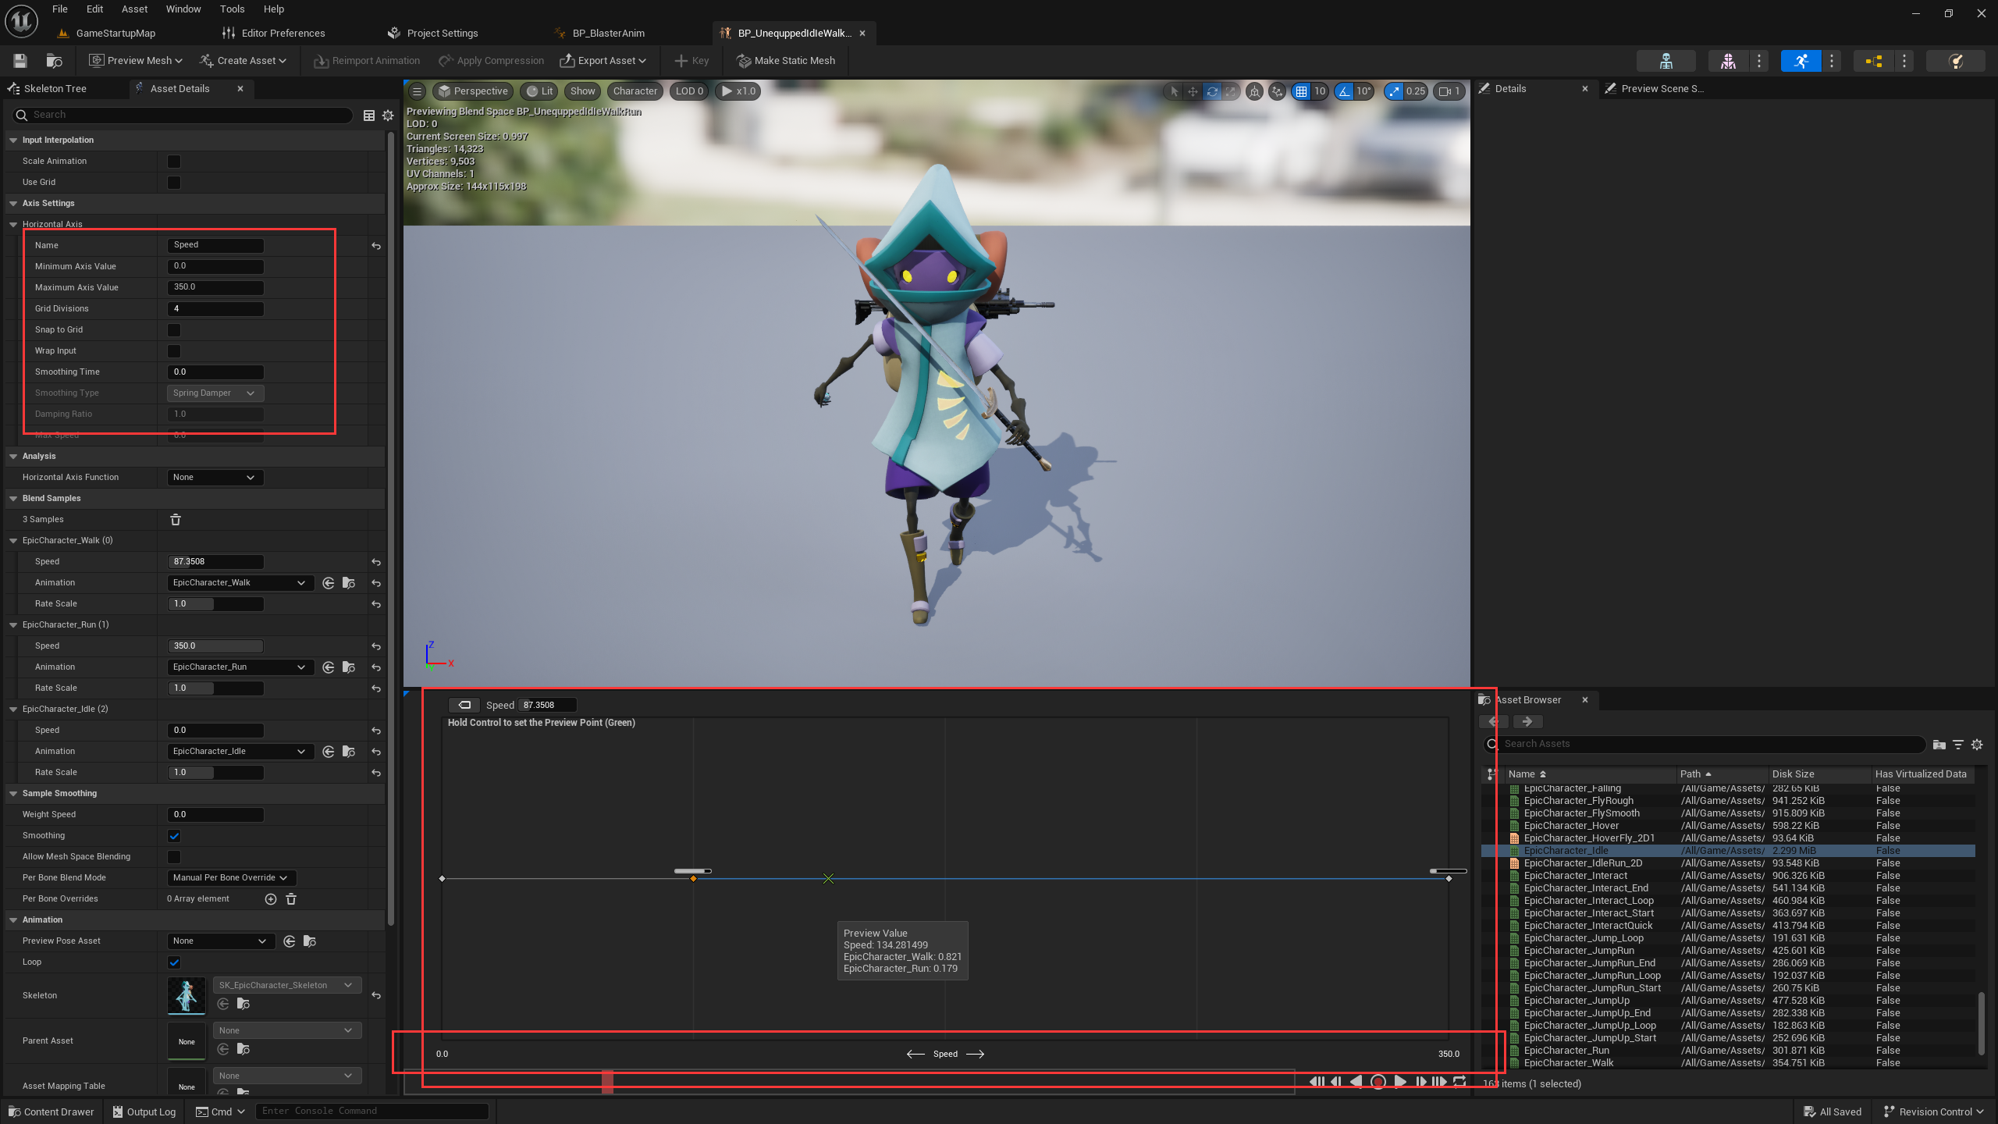
Task: Switch to the Skeleton Tree tab
Action: pos(55,89)
